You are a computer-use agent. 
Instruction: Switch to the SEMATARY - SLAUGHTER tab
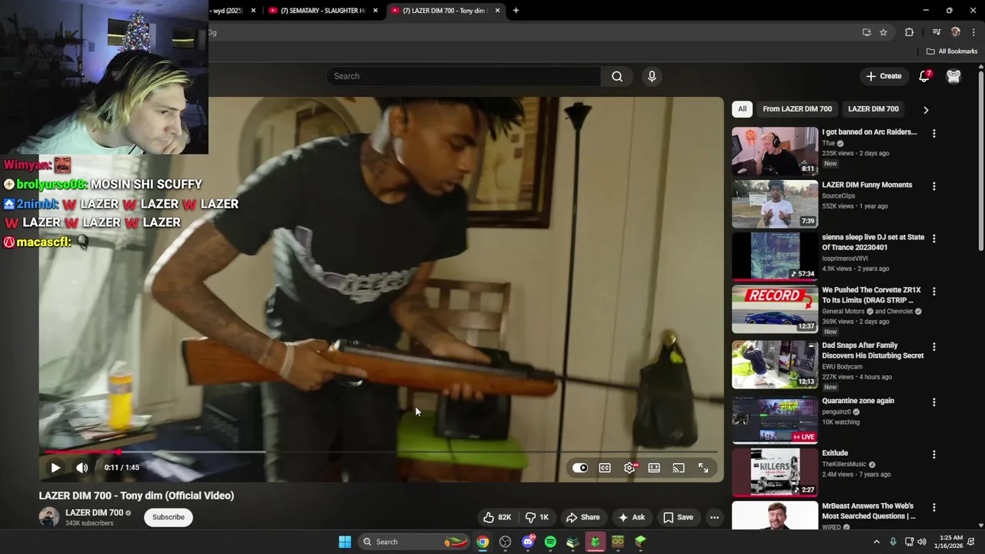coord(322,11)
